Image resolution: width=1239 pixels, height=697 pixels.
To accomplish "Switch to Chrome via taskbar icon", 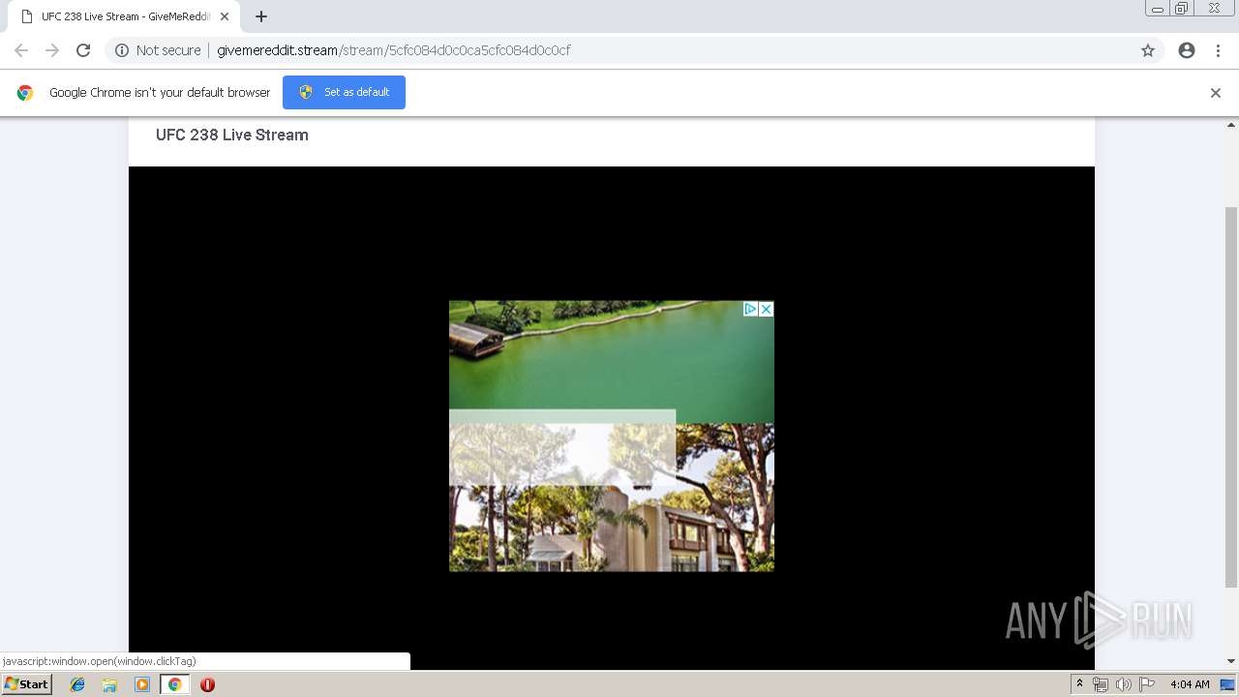I will (174, 684).
